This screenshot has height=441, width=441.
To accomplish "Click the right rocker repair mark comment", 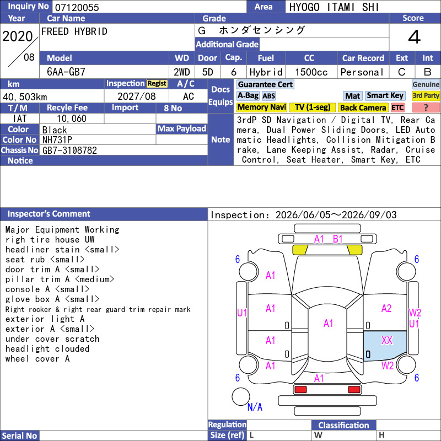I will tap(98, 310).
